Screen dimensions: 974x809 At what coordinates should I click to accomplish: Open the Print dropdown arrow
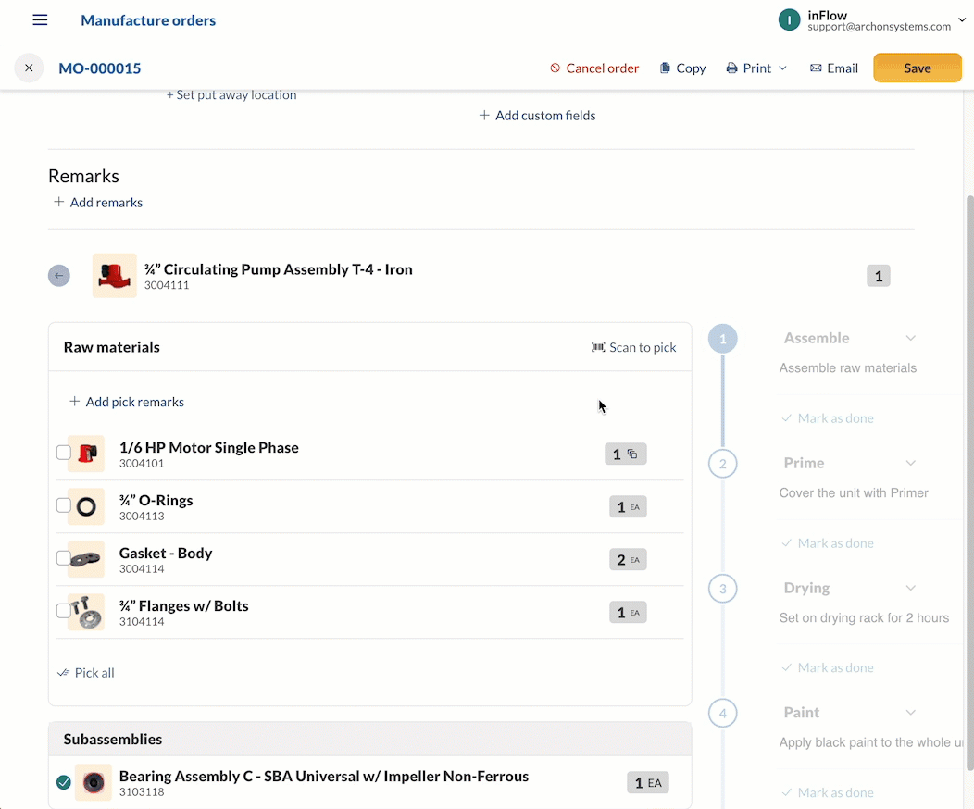(x=782, y=68)
